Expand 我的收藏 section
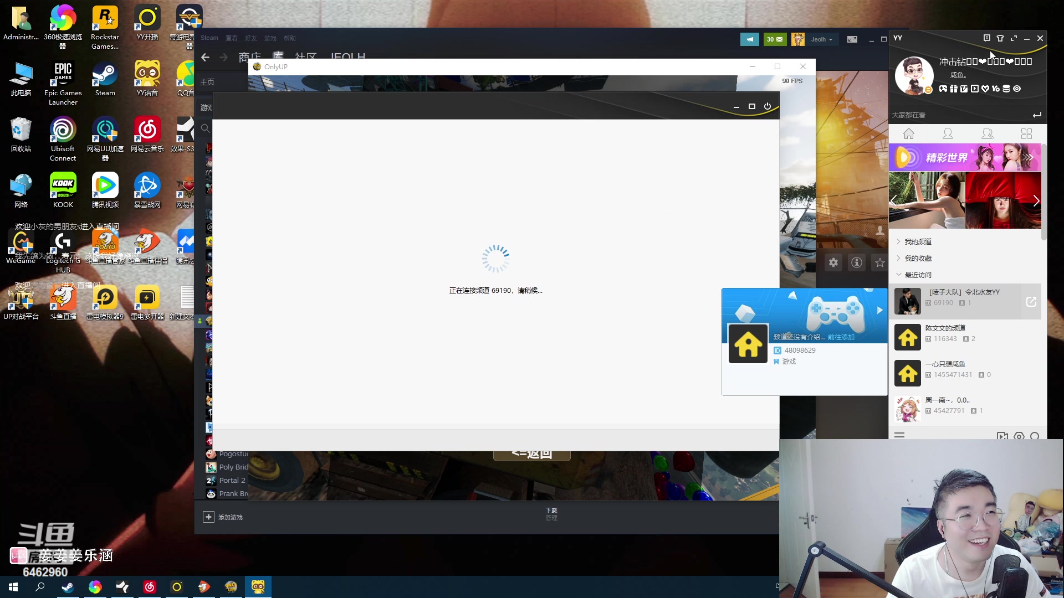1064x598 pixels. point(914,258)
